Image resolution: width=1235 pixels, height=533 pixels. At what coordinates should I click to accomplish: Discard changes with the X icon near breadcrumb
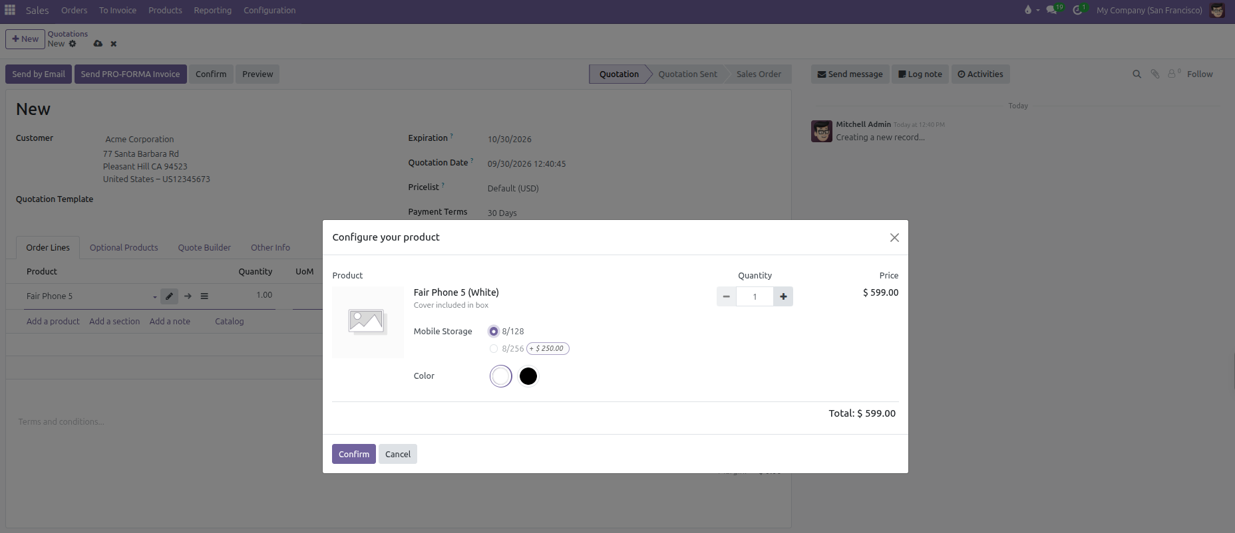click(x=114, y=44)
